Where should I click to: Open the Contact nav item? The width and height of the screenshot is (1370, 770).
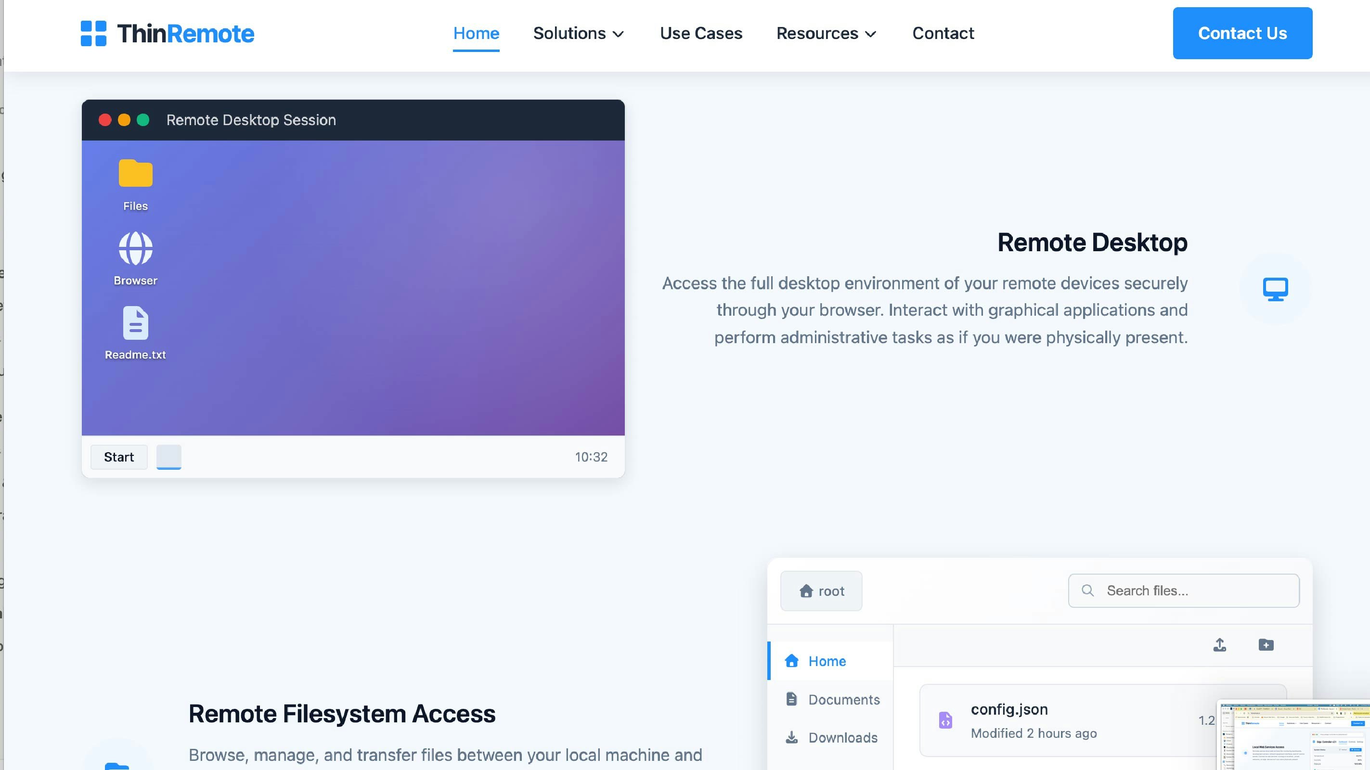tap(943, 34)
